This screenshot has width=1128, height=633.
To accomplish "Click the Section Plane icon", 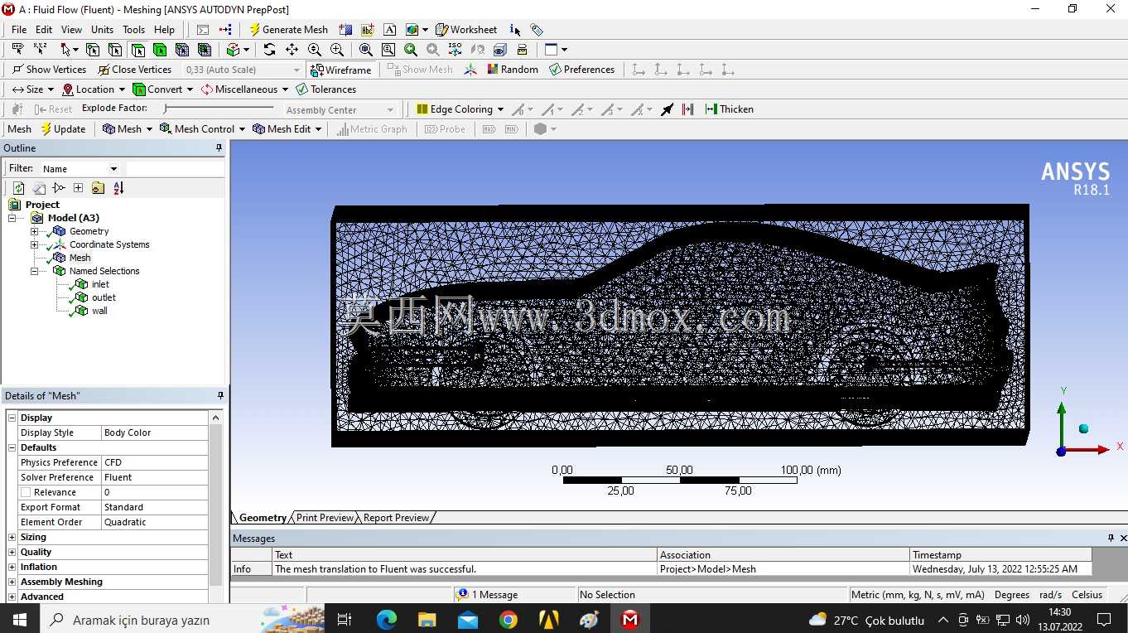I will pos(345,29).
